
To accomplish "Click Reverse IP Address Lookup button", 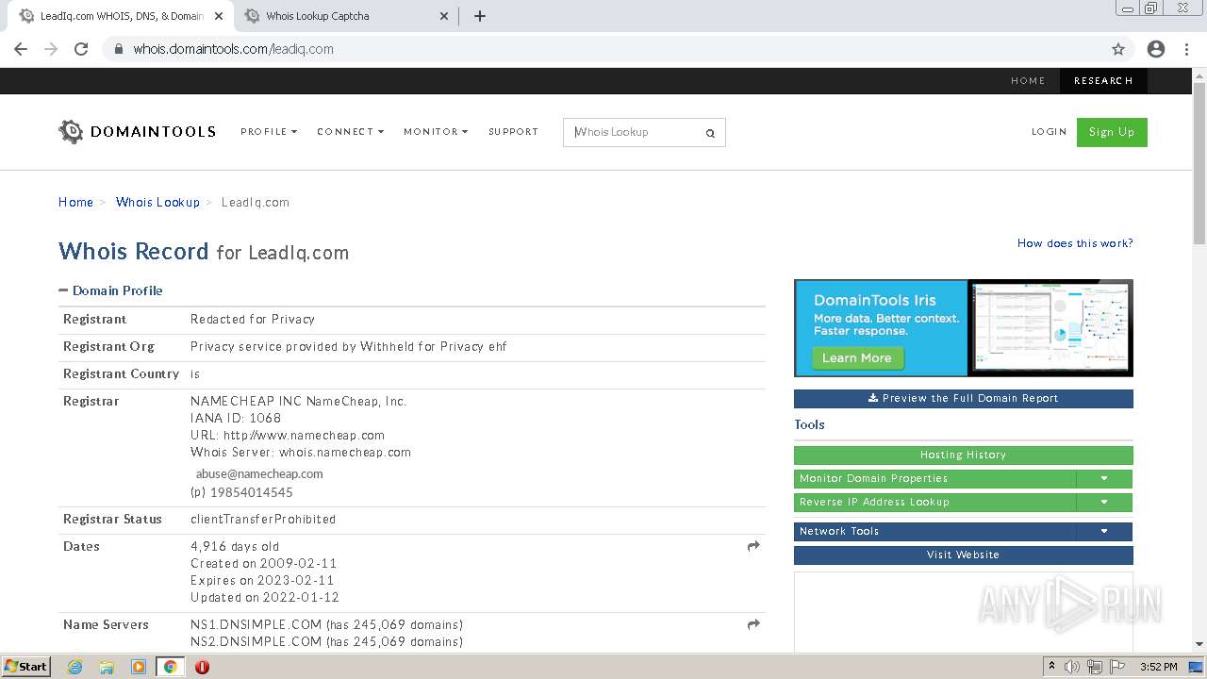I will point(934,502).
